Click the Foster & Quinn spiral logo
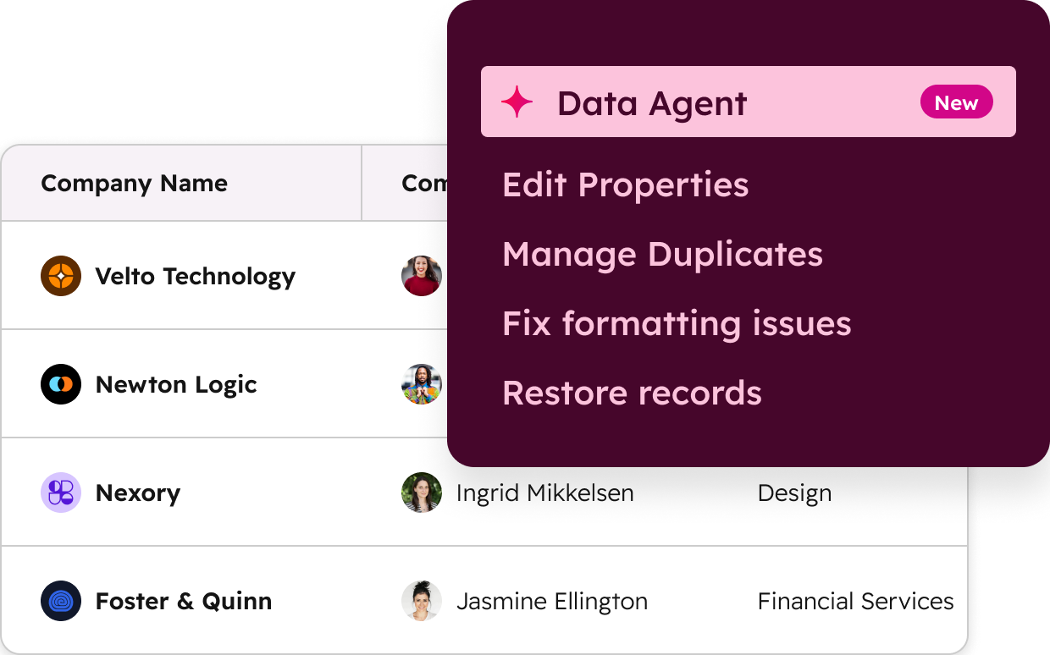The image size is (1050, 655). pyautogui.click(x=60, y=601)
